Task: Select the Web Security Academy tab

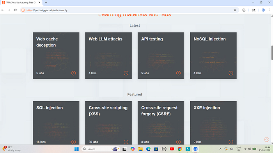Action: [21, 3]
